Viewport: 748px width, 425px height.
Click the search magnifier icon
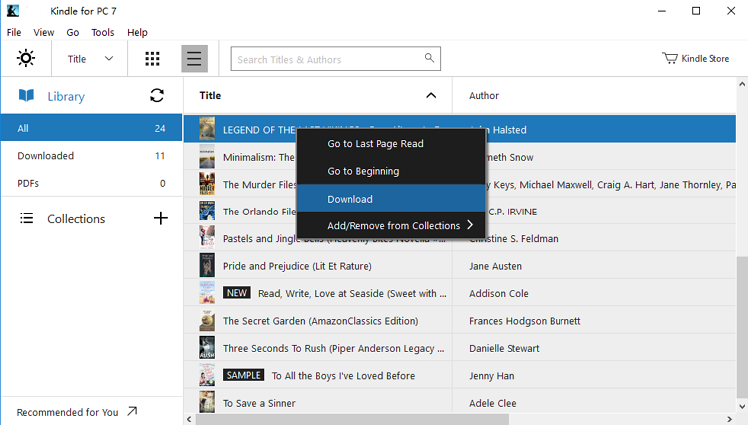429,58
